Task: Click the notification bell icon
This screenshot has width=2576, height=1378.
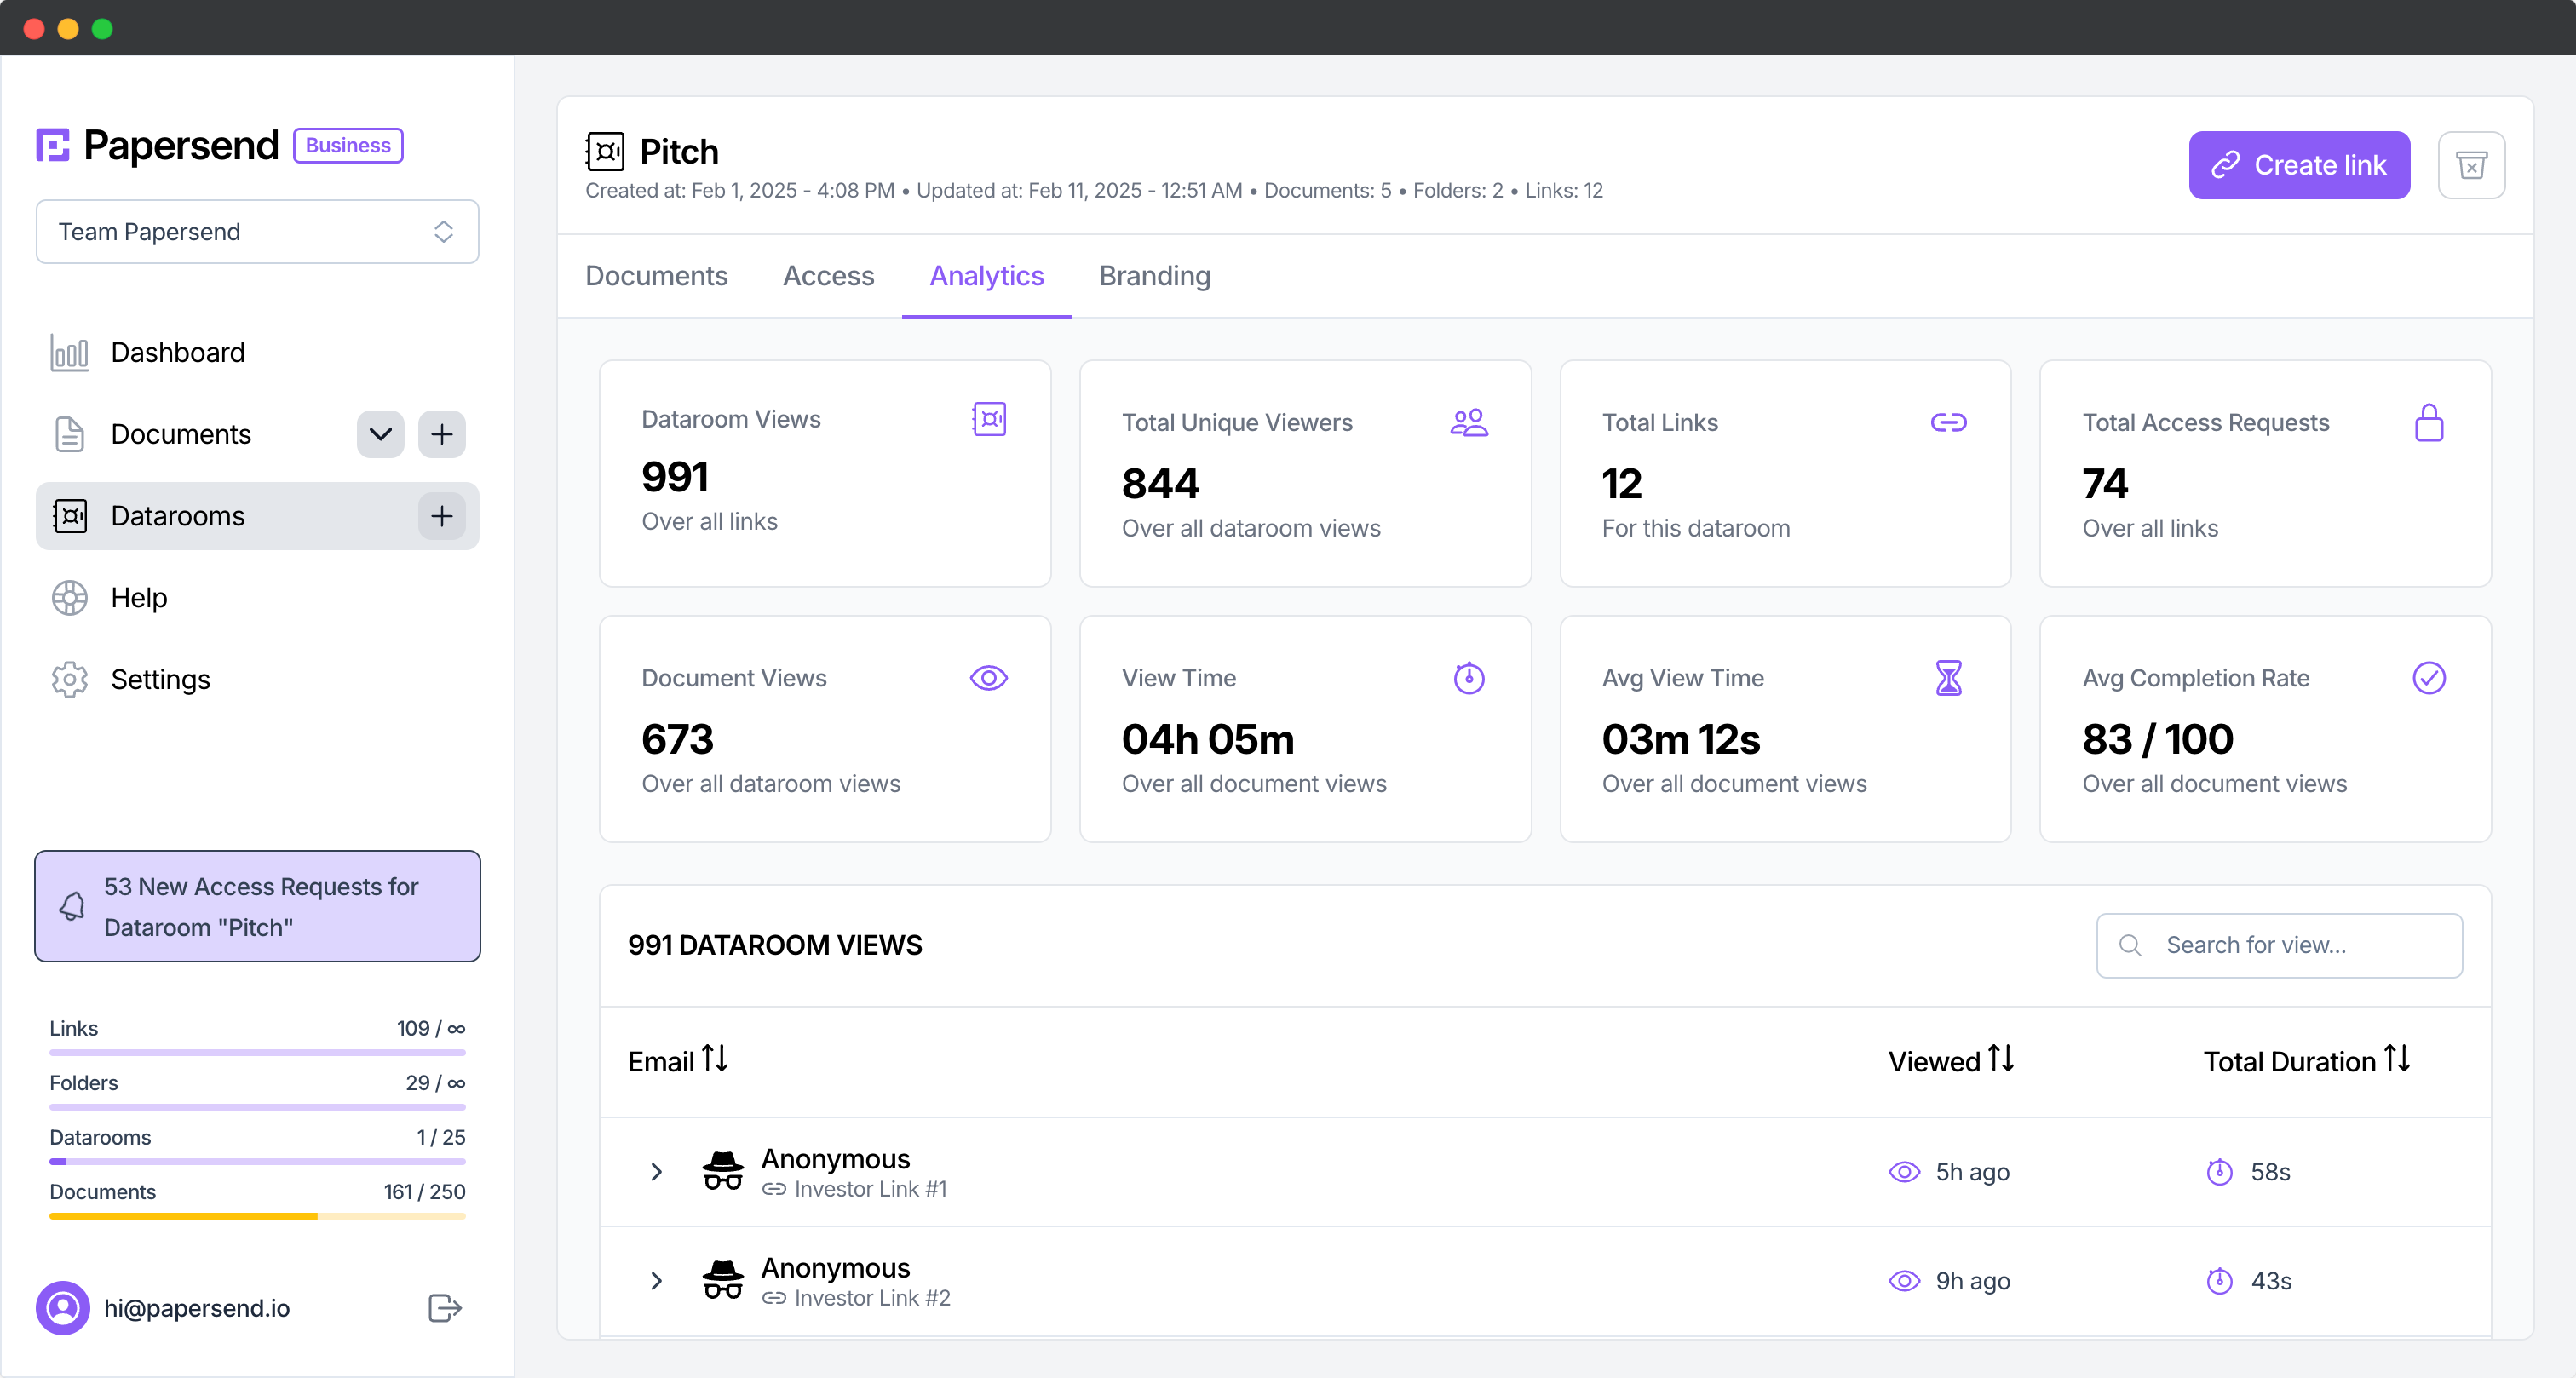Action: coord(72,907)
